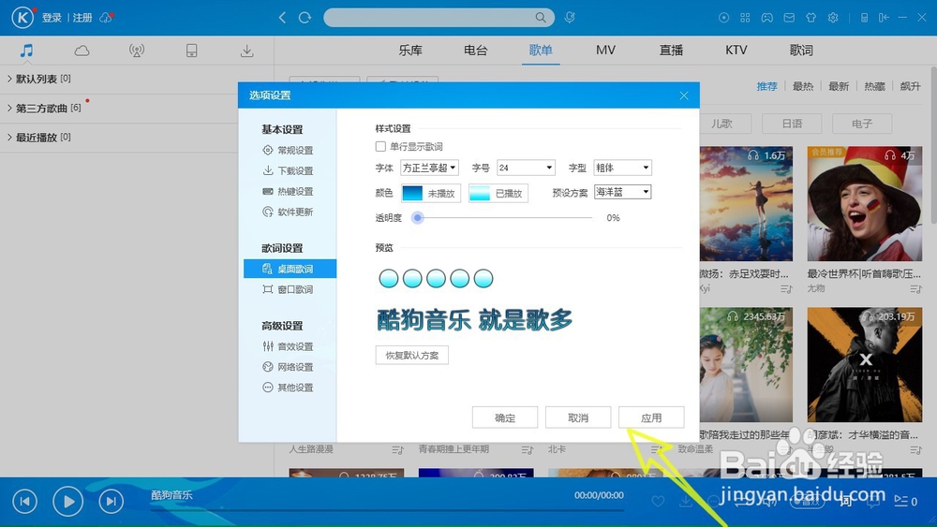Select 下载设置 in settings sidebar
Viewport: 937px width, 527px height.
pos(290,170)
